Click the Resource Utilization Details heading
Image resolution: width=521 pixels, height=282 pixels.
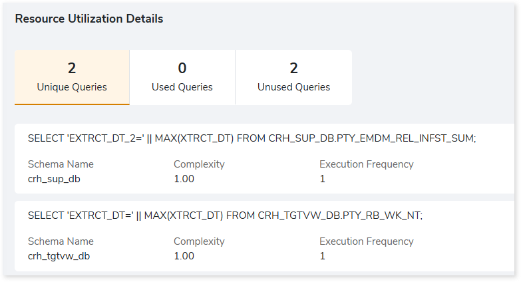point(88,19)
